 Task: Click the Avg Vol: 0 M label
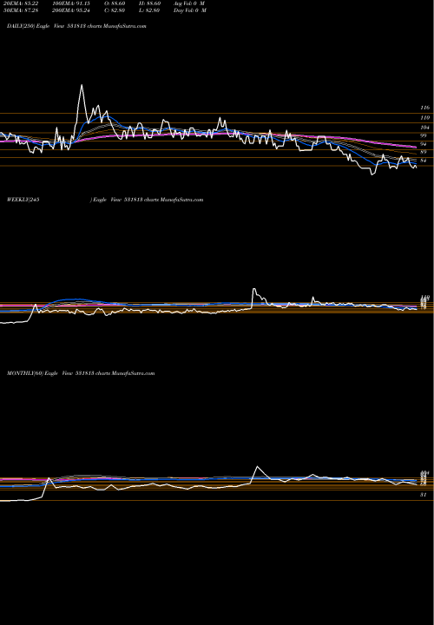190,3
